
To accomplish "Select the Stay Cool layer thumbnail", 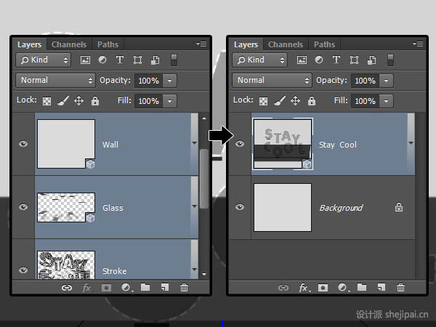I will [283, 144].
